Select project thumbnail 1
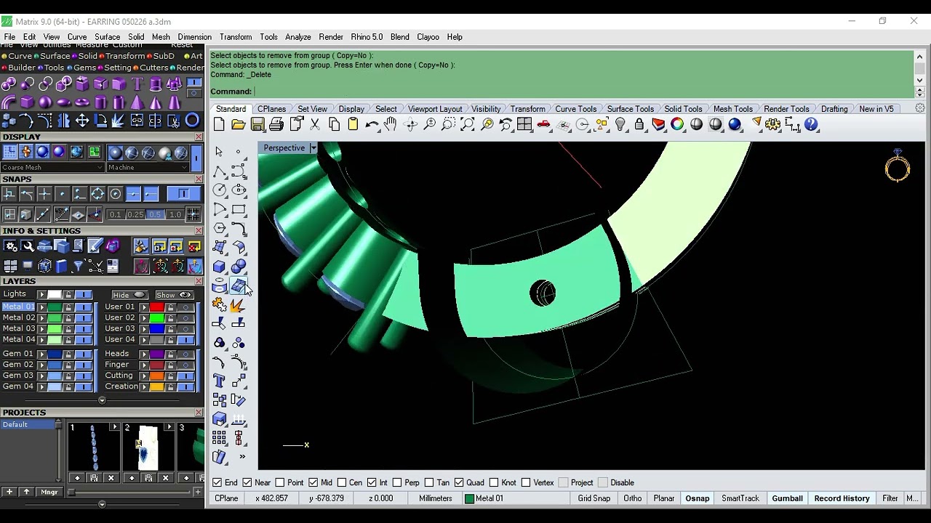This screenshot has width=931, height=523. pyautogui.click(x=95, y=447)
